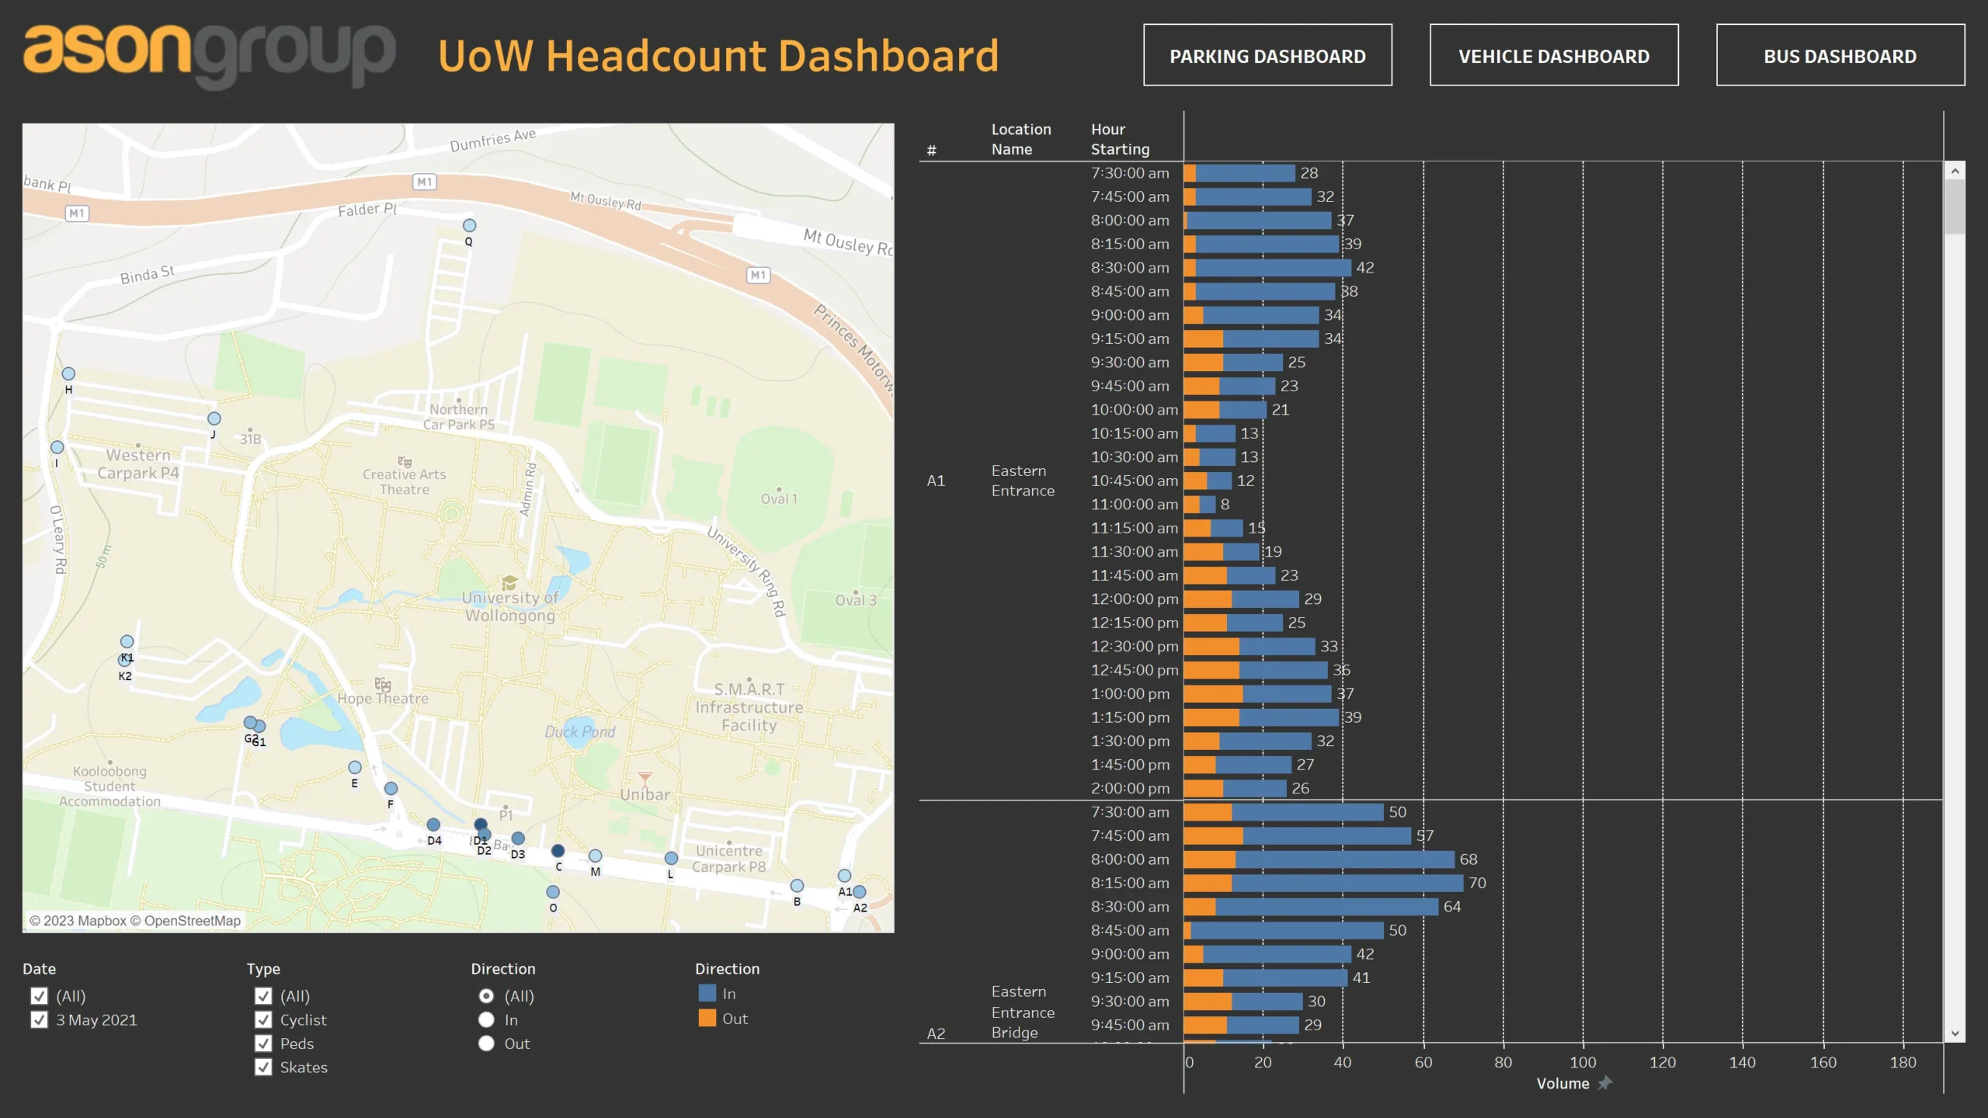Select map marker K1
This screenshot has width=1988, height=1118.
point(127,641)
